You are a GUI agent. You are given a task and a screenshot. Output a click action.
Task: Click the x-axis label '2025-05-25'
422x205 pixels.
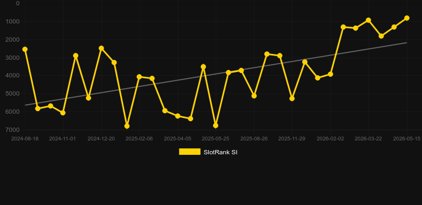click(216, 139)
